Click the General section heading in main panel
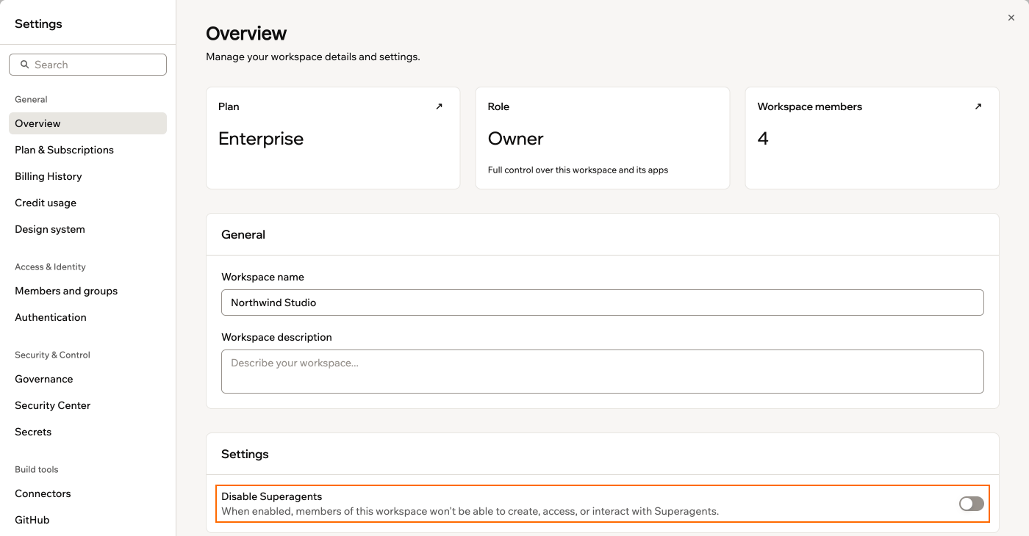Screen dimensions: 1029x536 click(x=243, y=235)
